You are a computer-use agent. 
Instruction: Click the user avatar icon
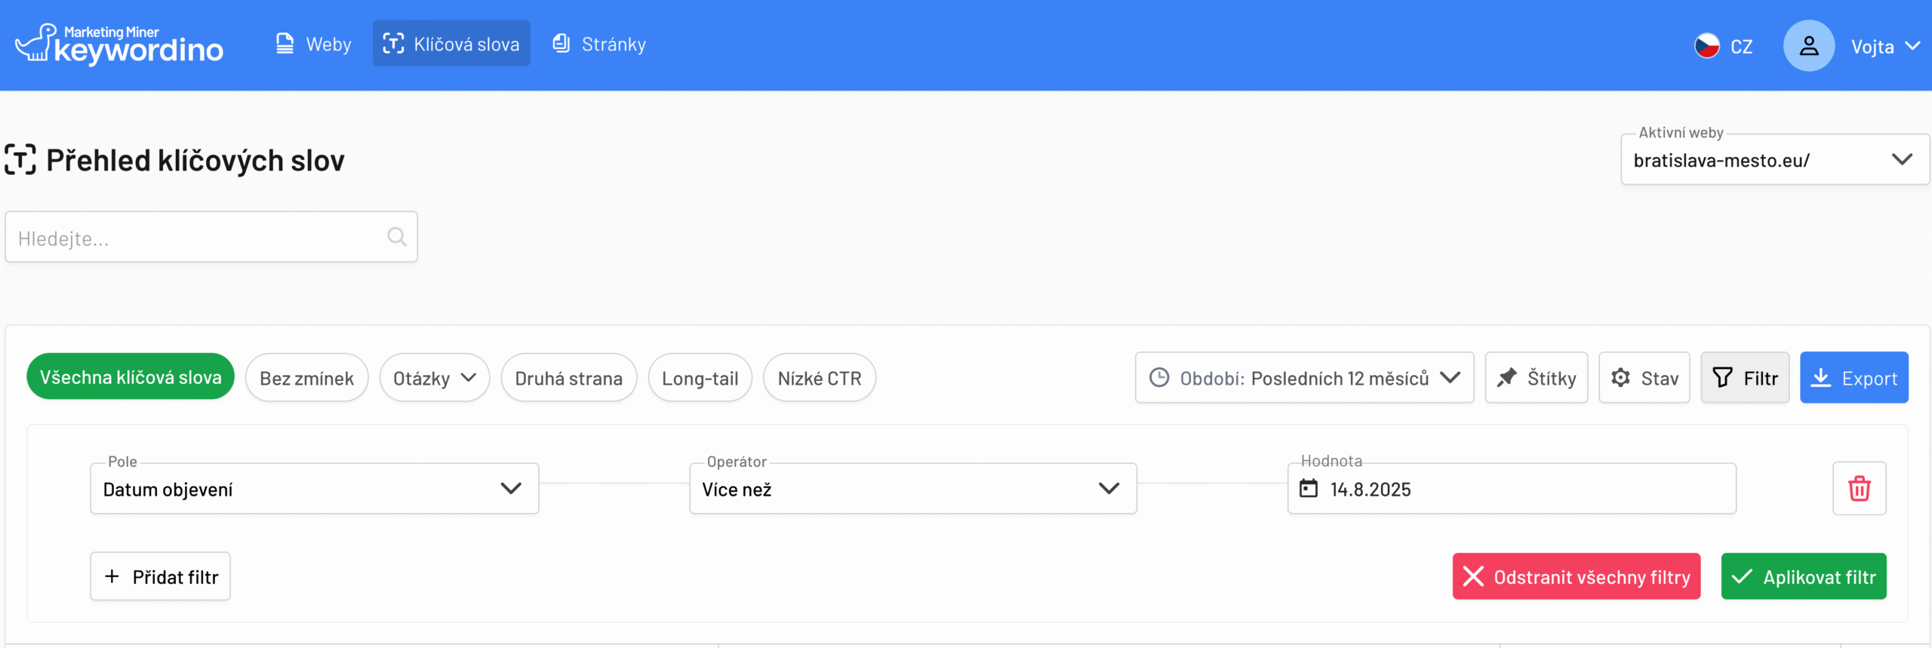click(x=1808, y=46)
